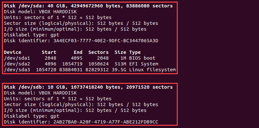Select the /dev/sda1 device entry

[x=17, y=58]
